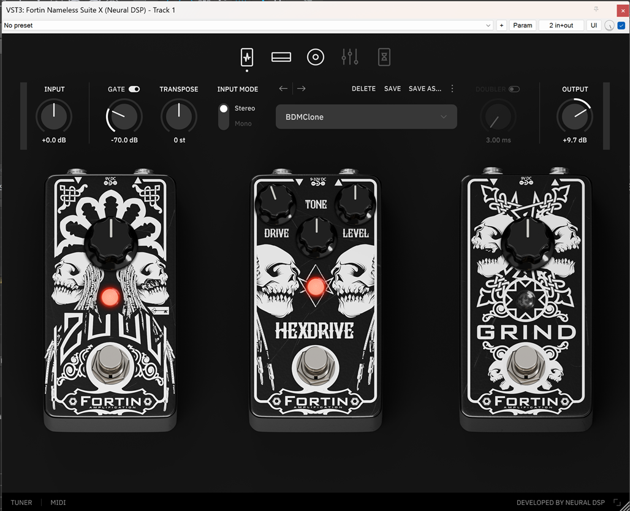Screen dimensions: 630x511
Task: Click the SAVE preset button
Action: tap(393, 89)
